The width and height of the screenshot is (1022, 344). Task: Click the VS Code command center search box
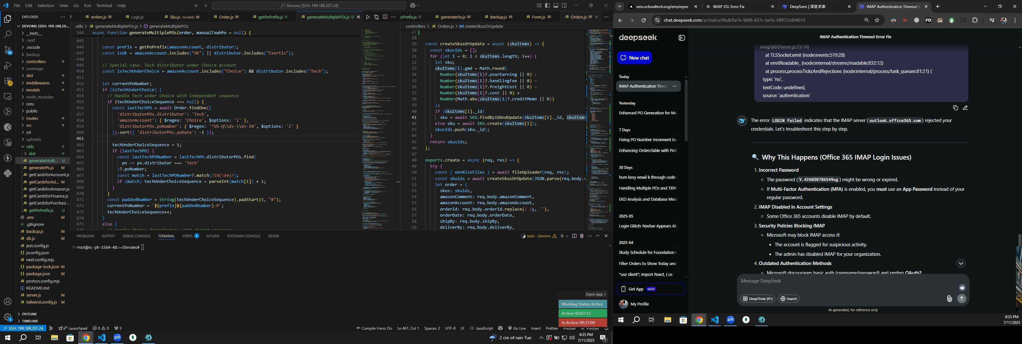coord(309,5)
